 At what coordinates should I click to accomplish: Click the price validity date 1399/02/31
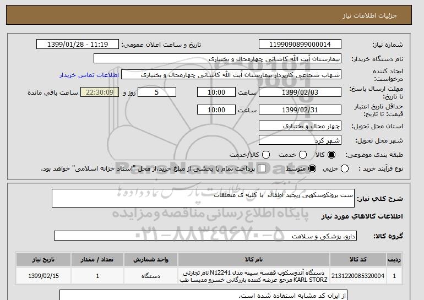[x=300, y=110]
